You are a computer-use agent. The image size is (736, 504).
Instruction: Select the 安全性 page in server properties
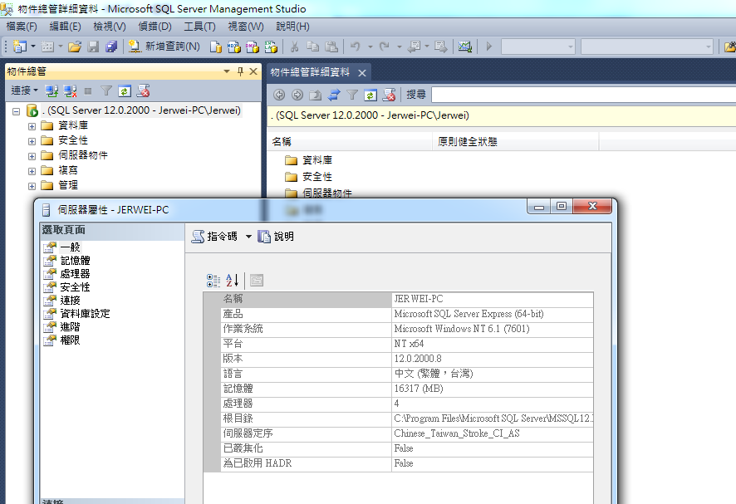pyautogui.click(x=75, y=286)
